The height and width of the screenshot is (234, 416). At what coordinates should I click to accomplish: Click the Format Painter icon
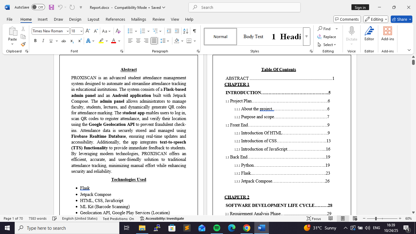click(23, 44)
